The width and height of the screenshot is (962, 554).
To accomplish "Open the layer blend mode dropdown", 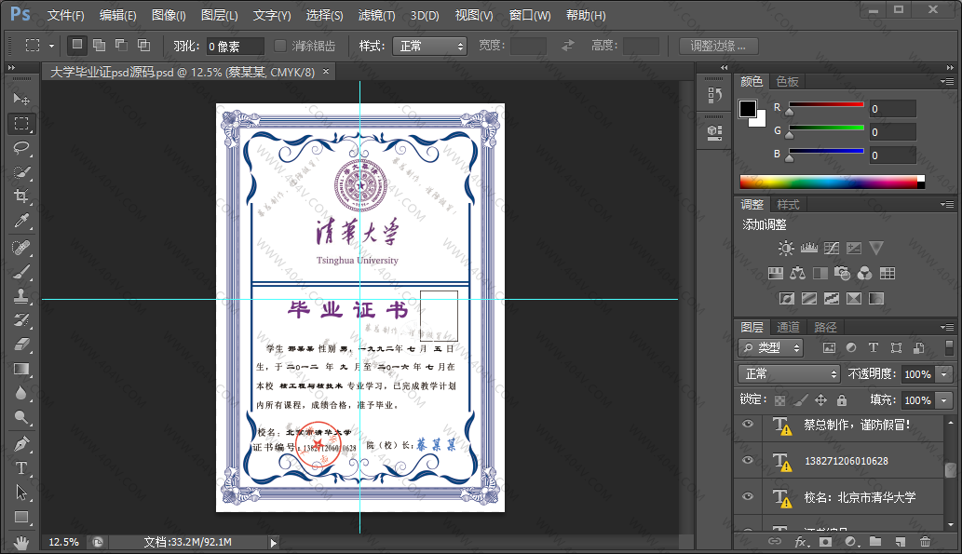I will (x=790, y=373).
